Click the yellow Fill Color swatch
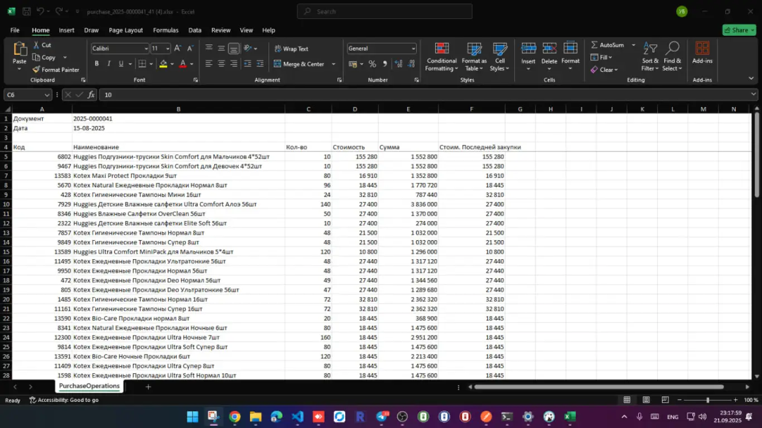Image resolution: width=762 pixels, height=428 pixels. [163, 64]
